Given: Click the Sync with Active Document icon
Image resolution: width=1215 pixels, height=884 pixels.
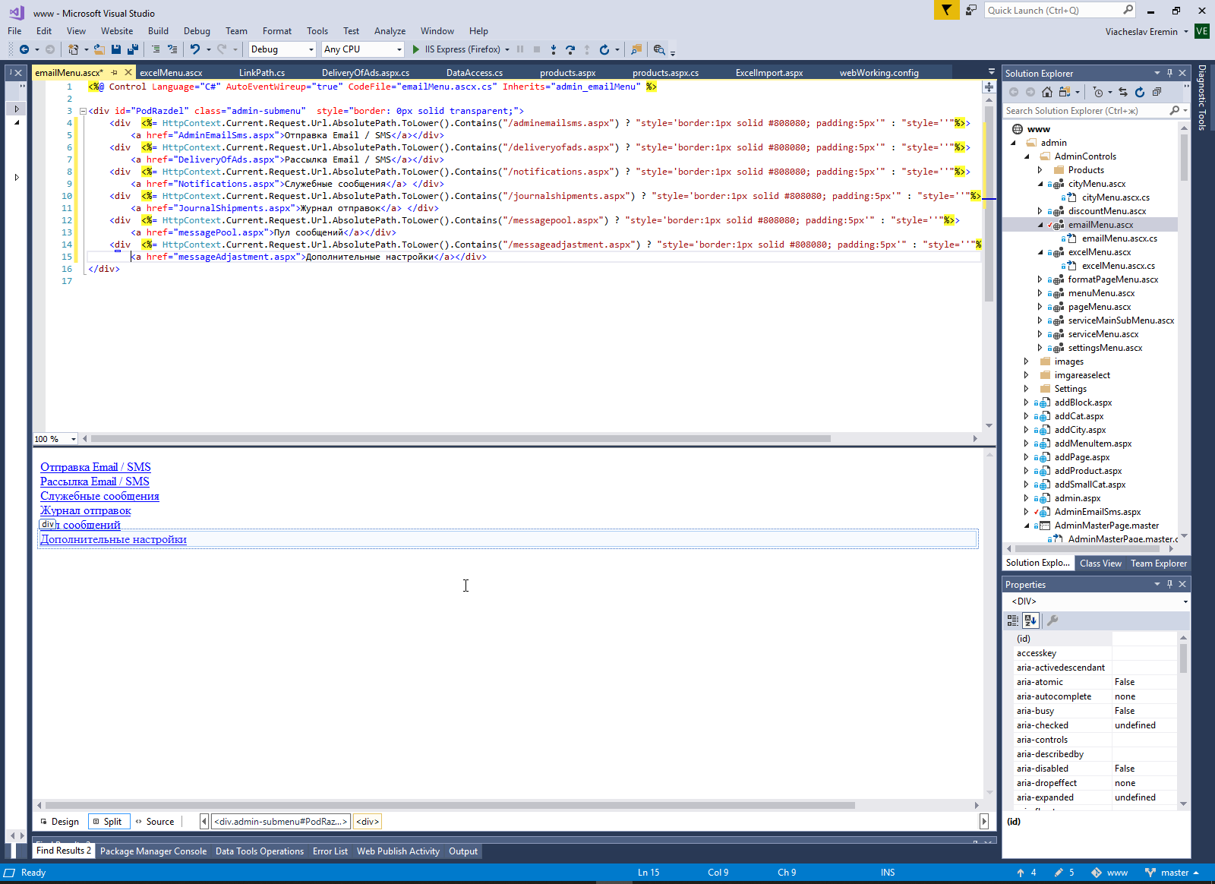Looking at the screenshot, I should tap(1123, 92).
